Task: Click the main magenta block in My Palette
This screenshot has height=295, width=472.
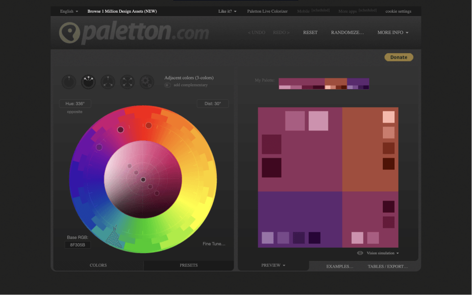Action: pos(302,82)
